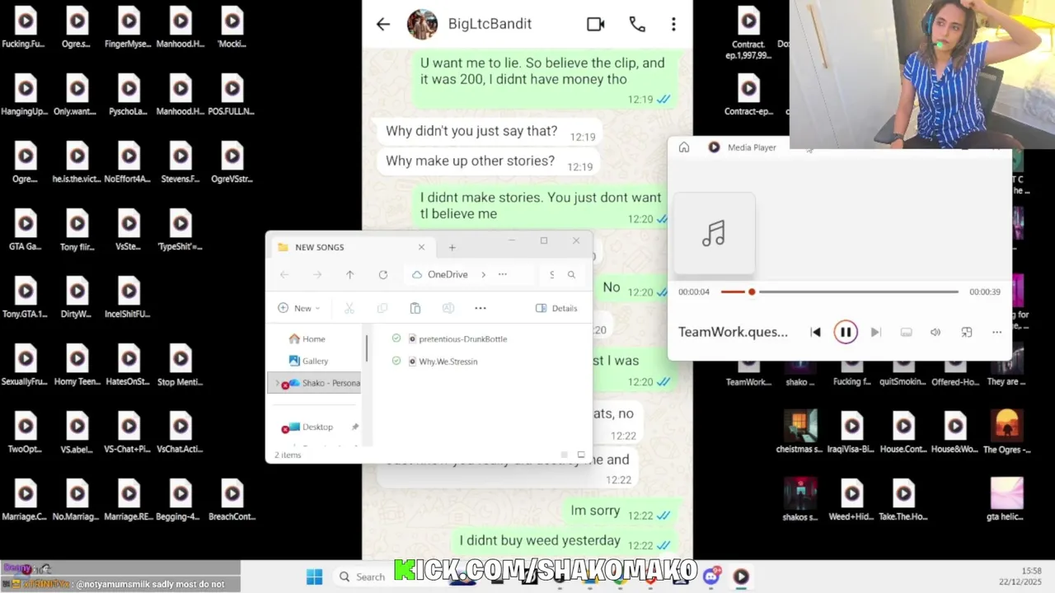
Task: Select the Take.The.Ho... desktop file
Action: click(903, 501)
